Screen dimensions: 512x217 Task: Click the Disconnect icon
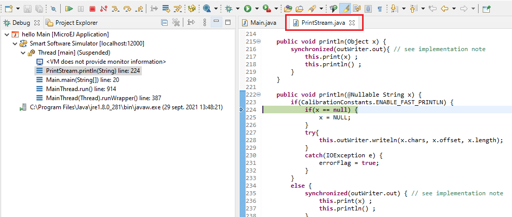104,9
